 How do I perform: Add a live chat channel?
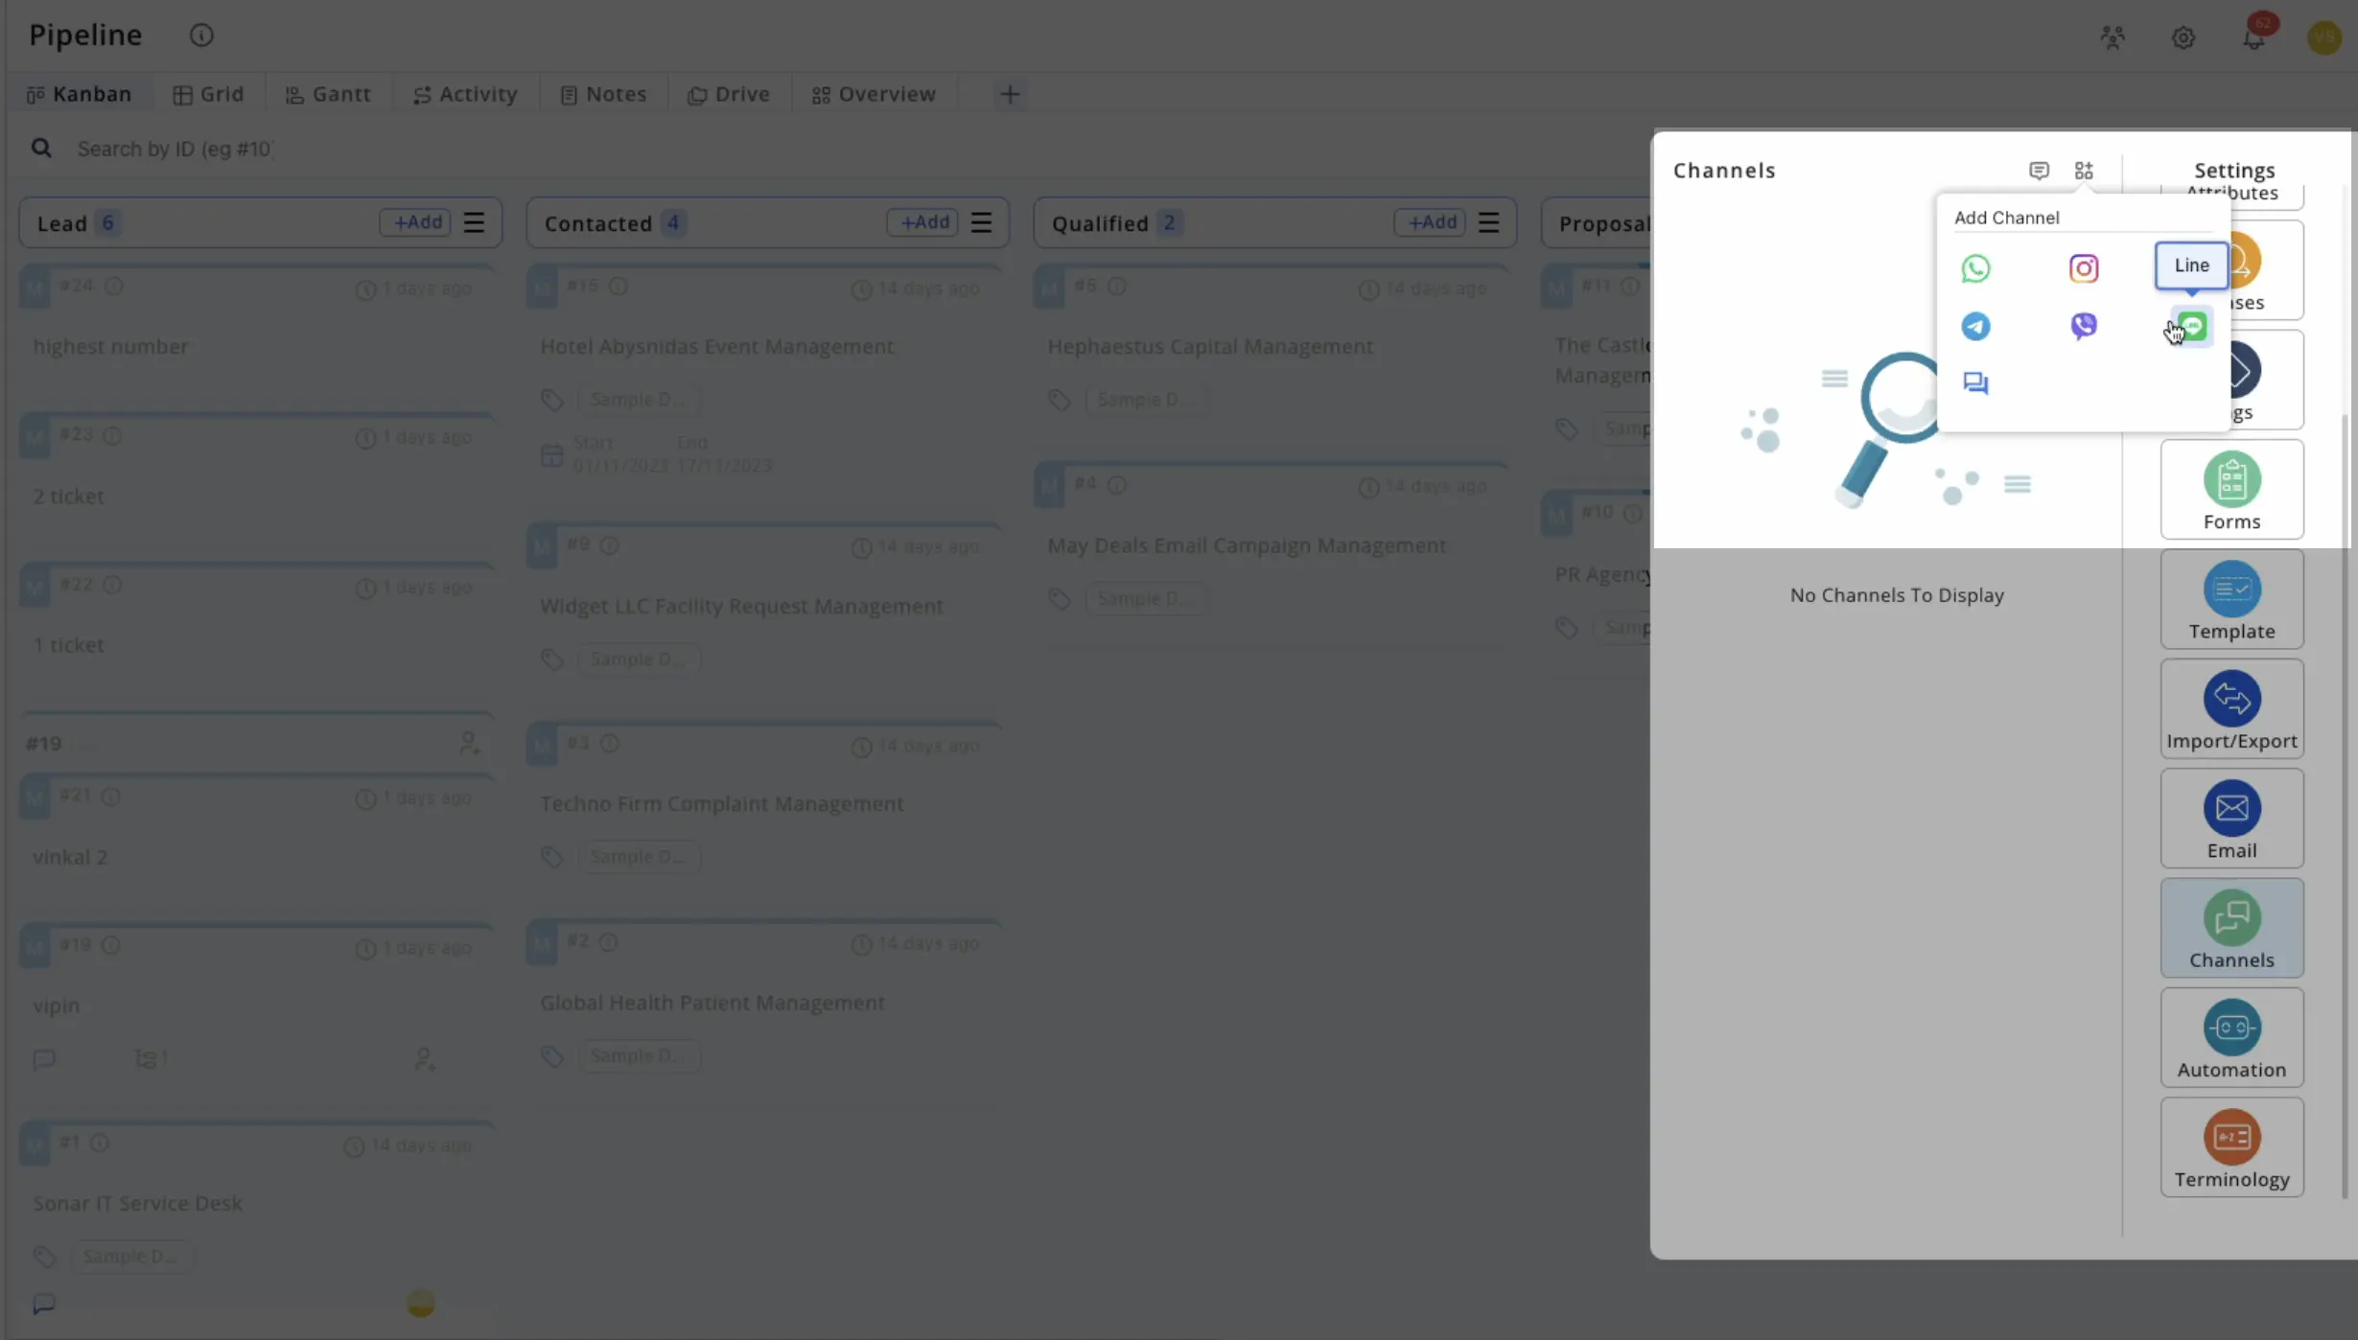[x=1975, y=383]
